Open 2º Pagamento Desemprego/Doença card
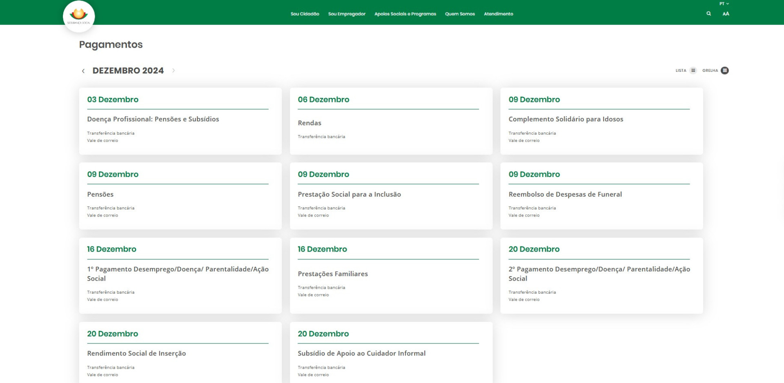This screenshot has width=784, height=383. point(601,276)
